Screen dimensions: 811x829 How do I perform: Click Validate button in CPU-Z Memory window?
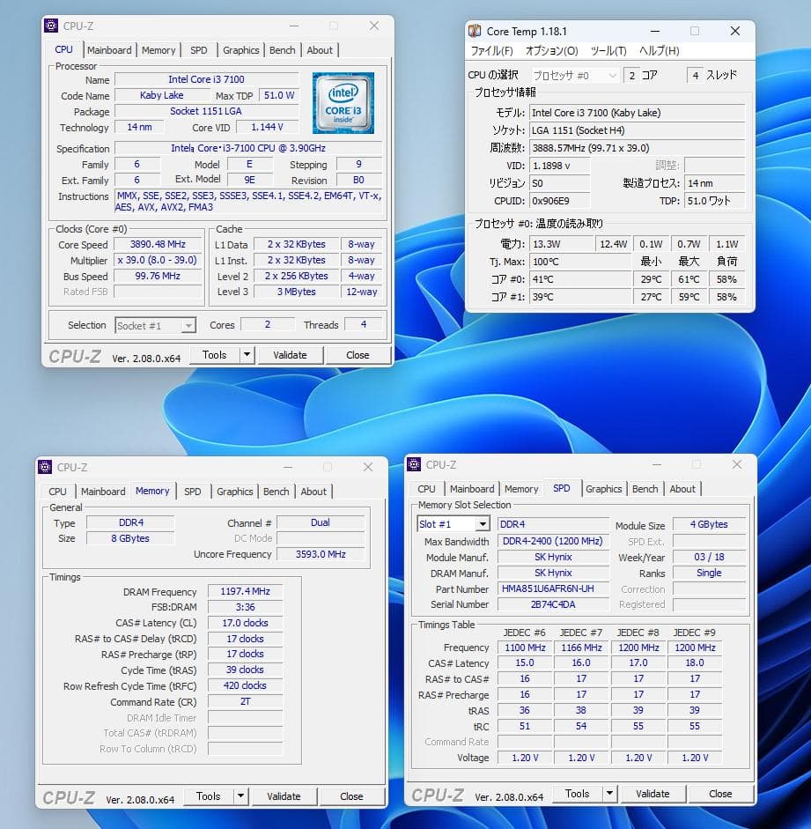[x=284, y=796]
